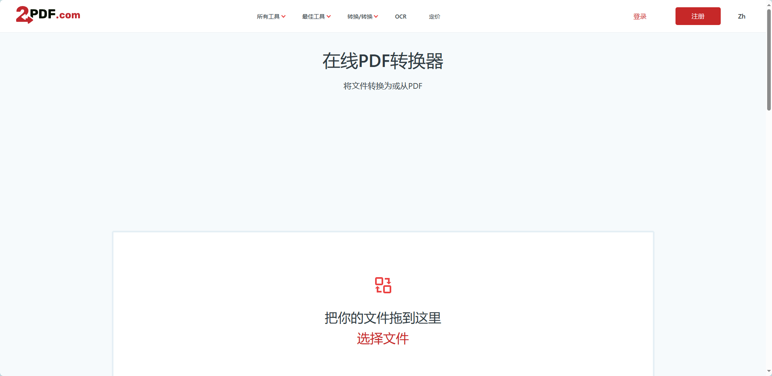The height and width of the screenshot is (376, 772).
Task: Click the 把你的文件拖到这里 text
Action: point(383,318)
